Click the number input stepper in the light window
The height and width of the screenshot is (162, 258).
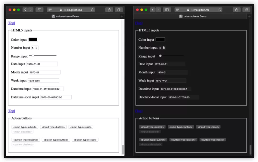(x=37, y=48)
